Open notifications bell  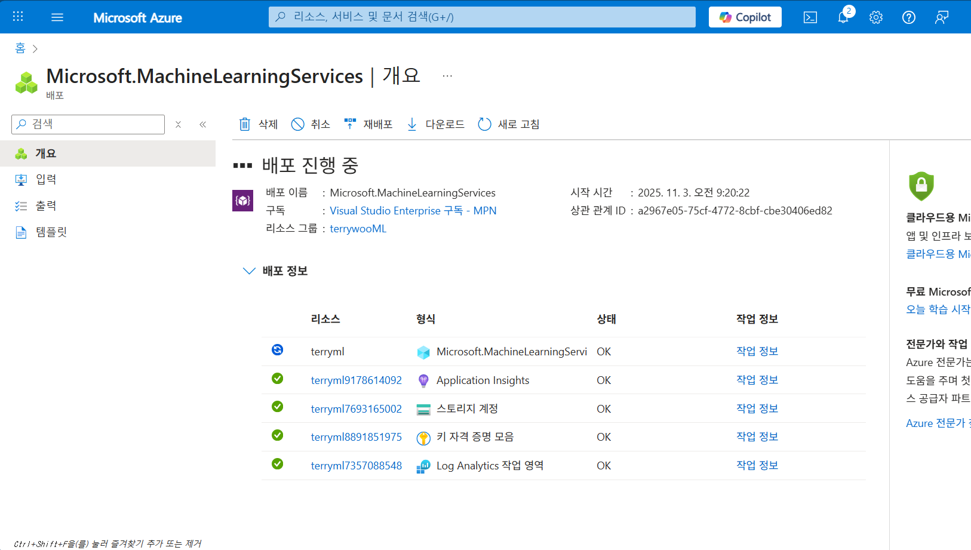(x=843, y=17)
